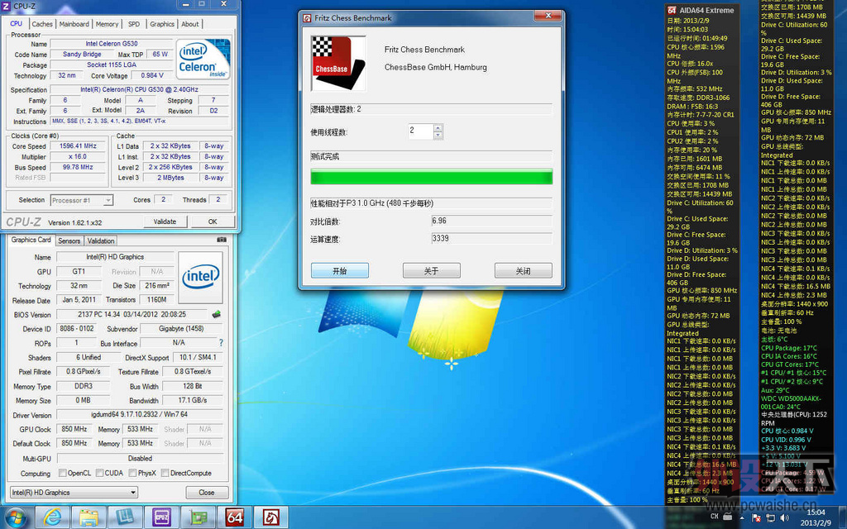Switch to GPU-Z Graphics Card tab
The height and width of the screenshot is (529, 847).
click(31, 240)
